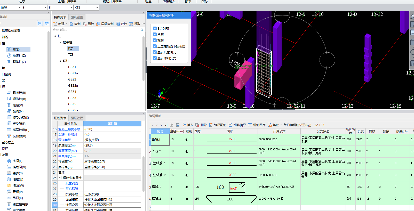Image resolution: width=414 pixels, height=211 pixels.
Task: Open the 新建 dropdown arrow
Action: pyautogui.click(x=67, y=24)
